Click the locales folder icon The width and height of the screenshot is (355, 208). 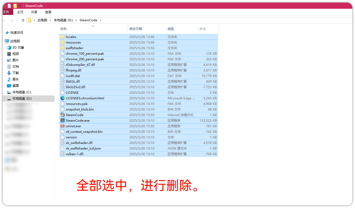pos(63,37)
